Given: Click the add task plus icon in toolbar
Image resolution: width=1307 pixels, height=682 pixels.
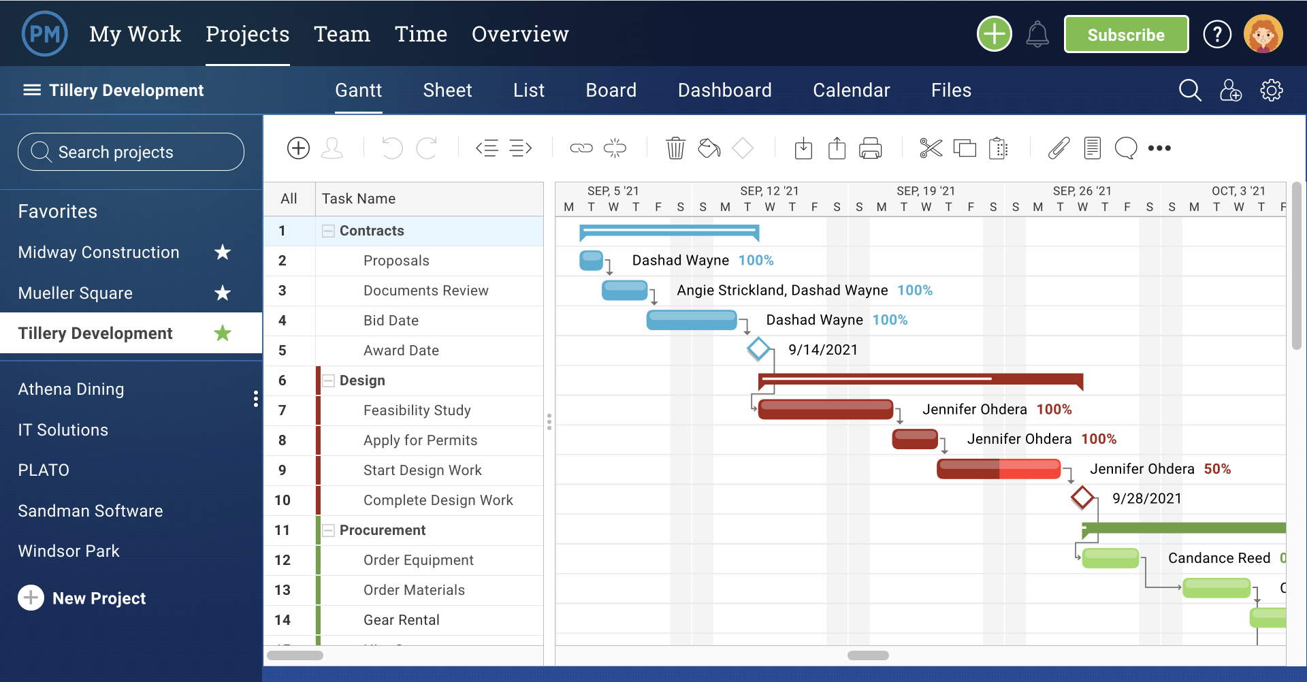Looking at the screenshot, I should (x=298, y=148).
